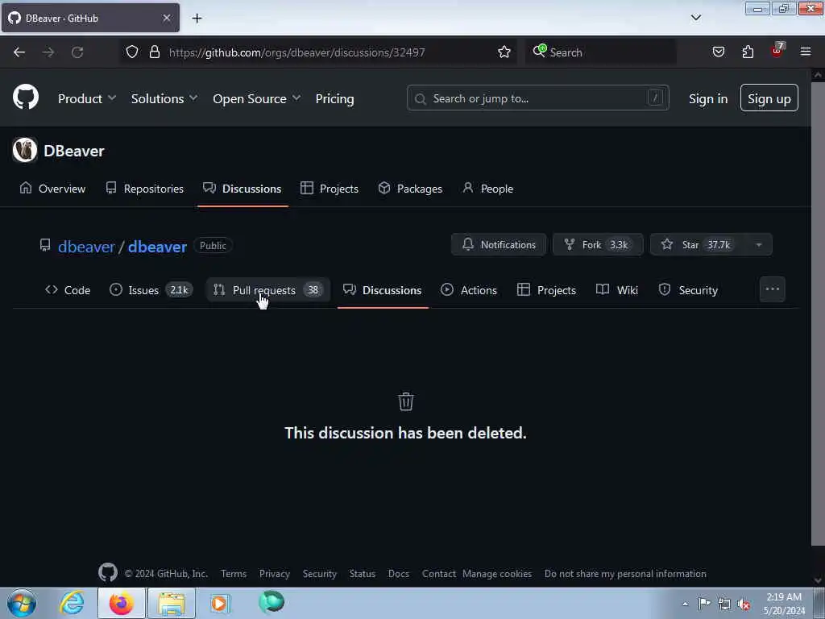Viewport: 825px width, 619px height.
Task: Bookmark this page with the star icon
Action: [x=504, y=52]
